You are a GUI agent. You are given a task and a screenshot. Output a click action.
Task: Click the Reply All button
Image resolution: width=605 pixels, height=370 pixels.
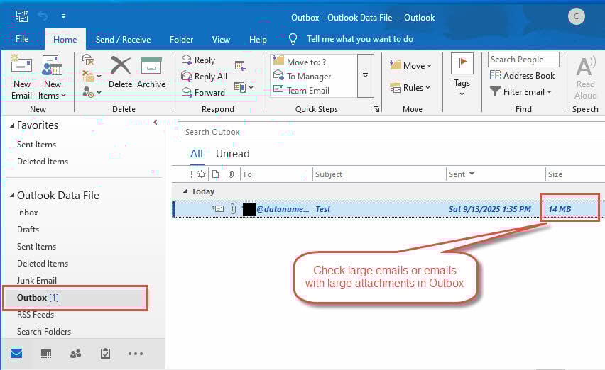[205, 77]
